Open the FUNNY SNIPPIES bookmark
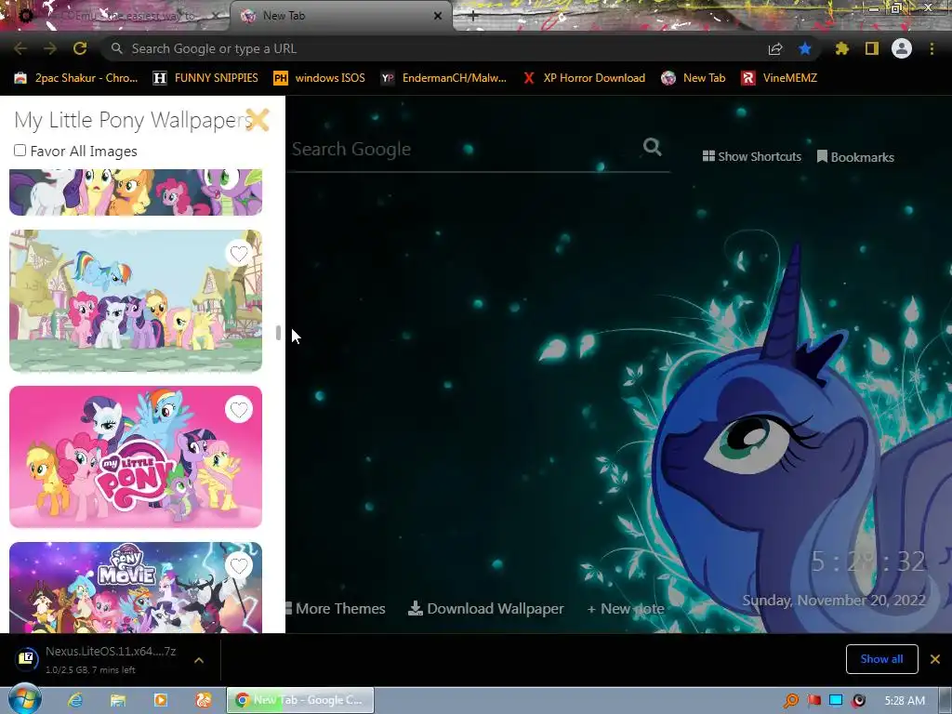The image size is (952, 714). tap(205, 78)
